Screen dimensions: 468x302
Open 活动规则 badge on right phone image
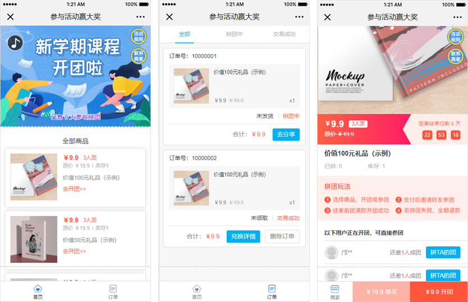pyautogui.click(x=455, y=37)
